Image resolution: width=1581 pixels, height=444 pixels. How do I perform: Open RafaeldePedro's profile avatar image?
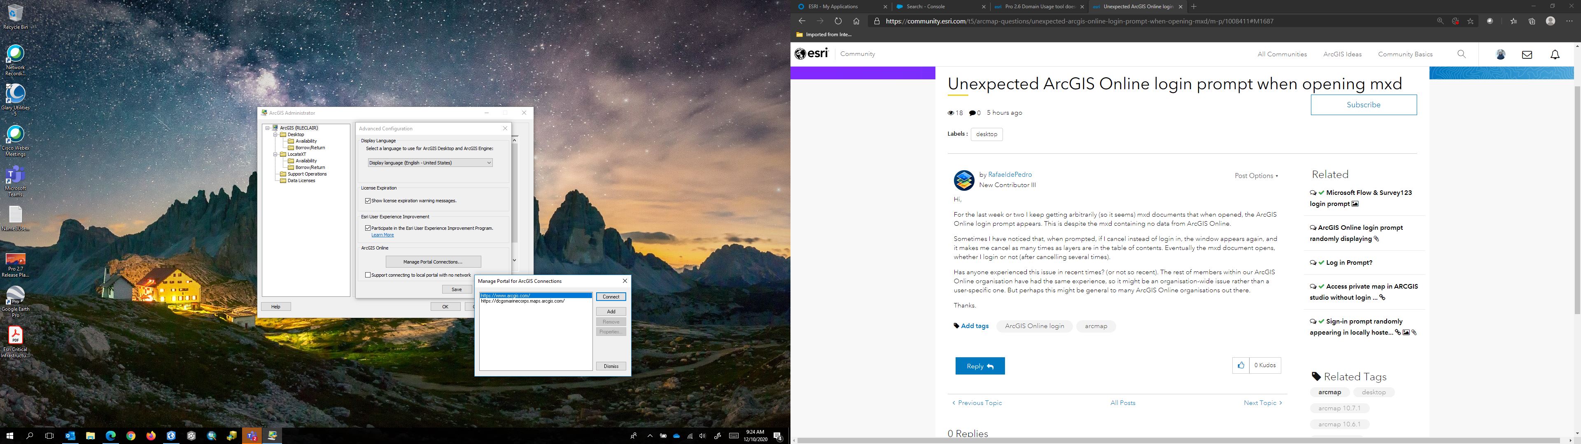tap(963, 180)
